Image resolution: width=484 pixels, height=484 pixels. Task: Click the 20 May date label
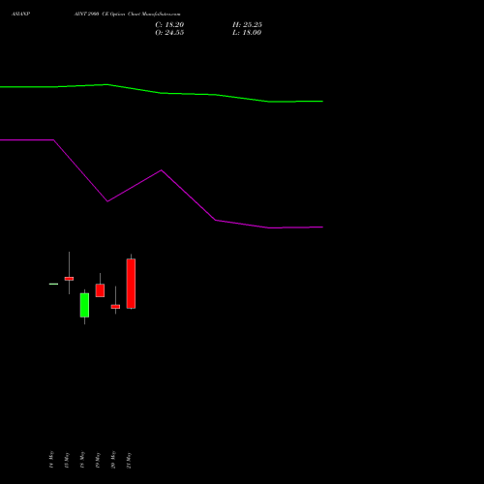pos(113,460)
